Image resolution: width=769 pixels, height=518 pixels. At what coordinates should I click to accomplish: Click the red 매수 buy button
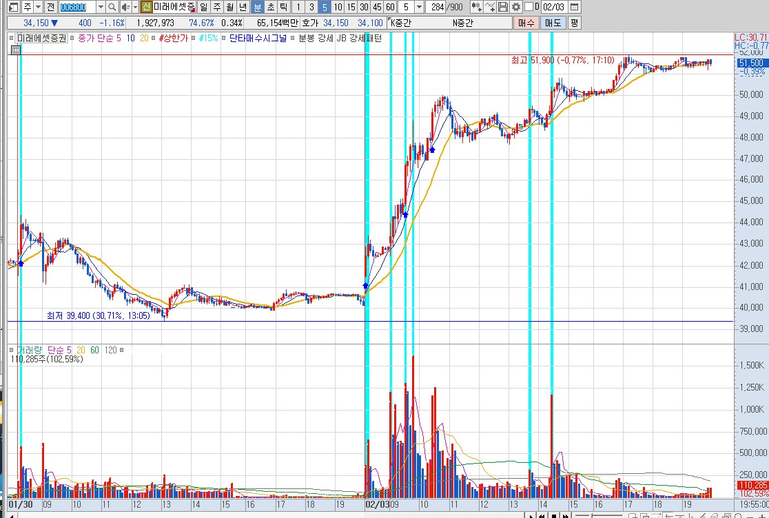tap(526, 23)
